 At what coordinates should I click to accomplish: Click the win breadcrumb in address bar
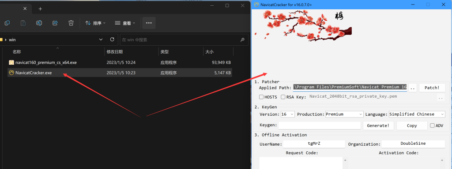pos(12,40)
